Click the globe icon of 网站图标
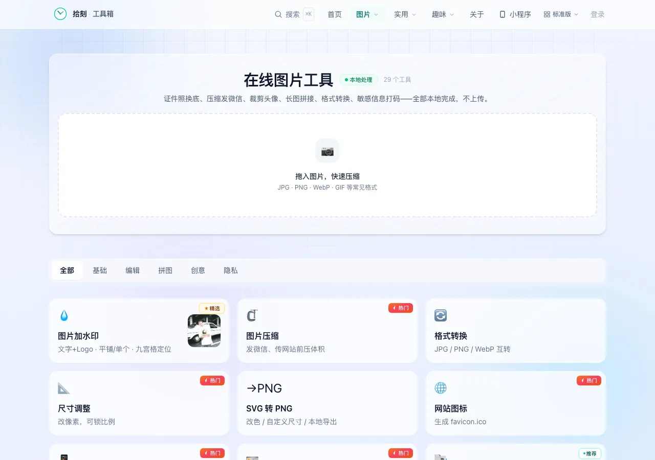 pyautogui.click(x=441, y=388)
